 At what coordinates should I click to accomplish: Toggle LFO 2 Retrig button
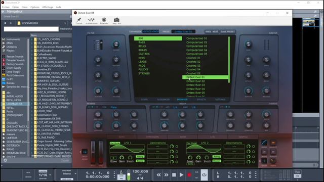coord(217,157)
